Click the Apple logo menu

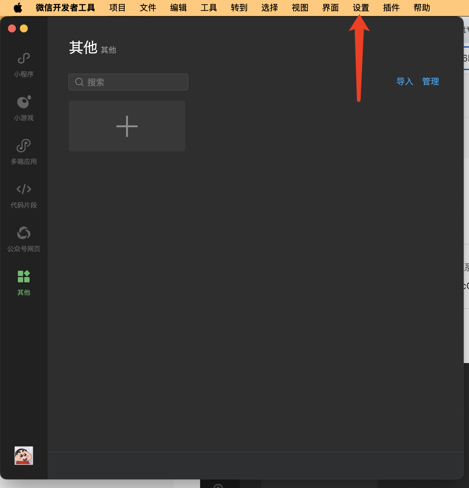click(18, 8)
